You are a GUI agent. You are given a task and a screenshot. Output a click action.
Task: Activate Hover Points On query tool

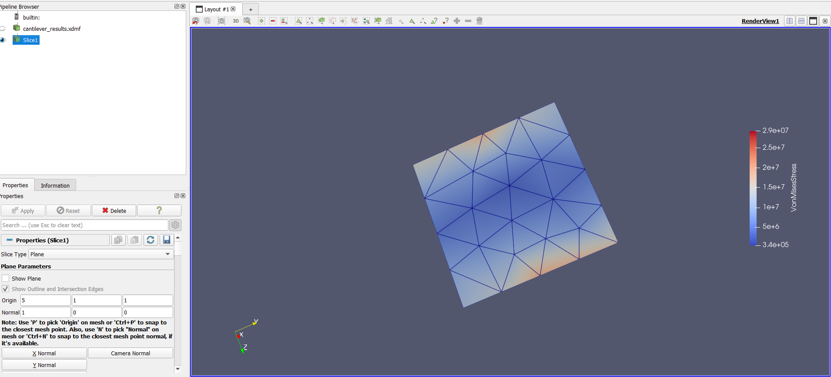(446, 21)
